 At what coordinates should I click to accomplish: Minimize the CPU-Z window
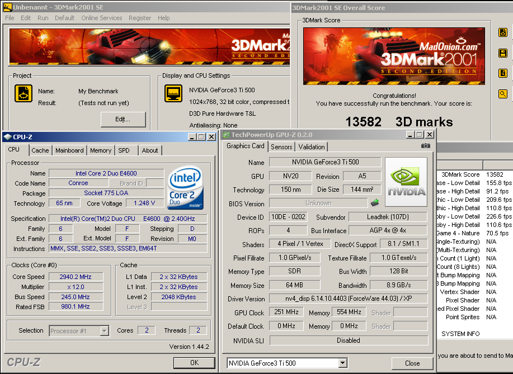click(192, 136)
